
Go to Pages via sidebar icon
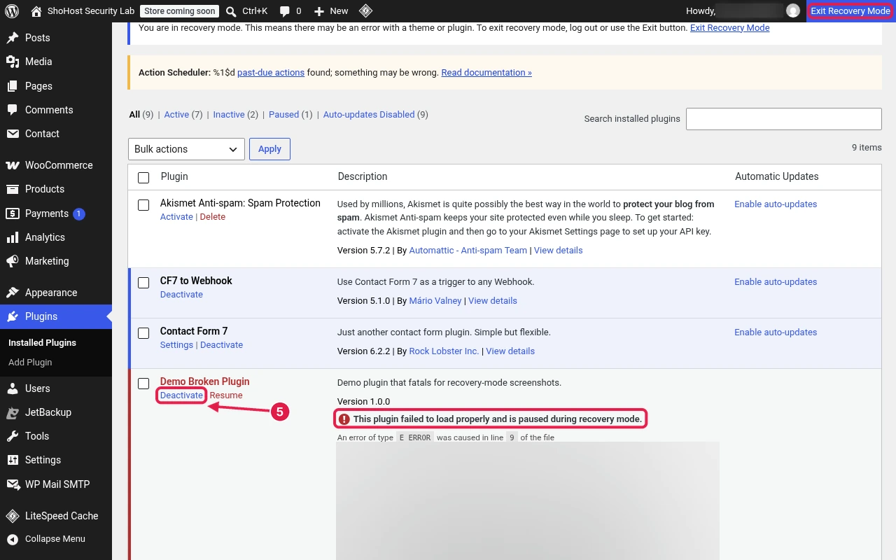pyautogui.click(x=13, y=86)
